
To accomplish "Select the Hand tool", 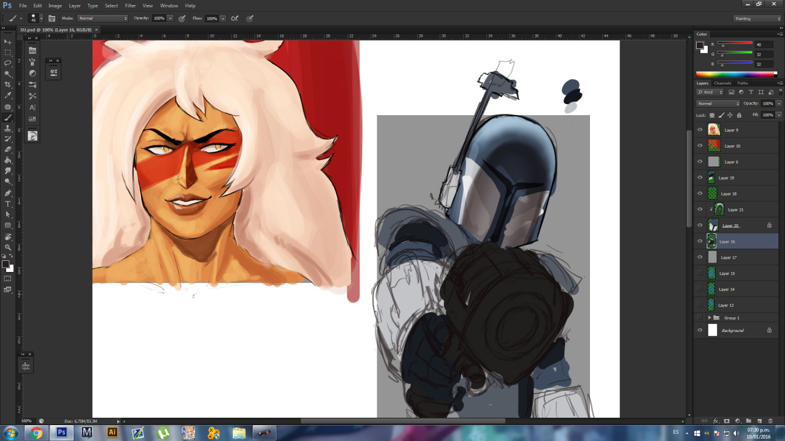I will coord(8,236).
